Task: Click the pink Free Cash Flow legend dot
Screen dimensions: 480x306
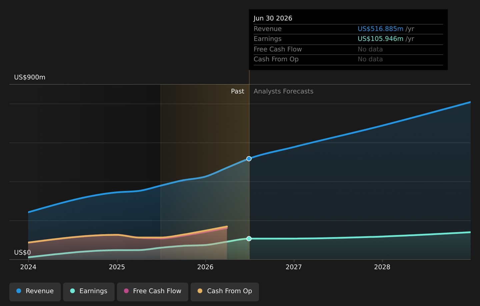Action: pos(126,291)
